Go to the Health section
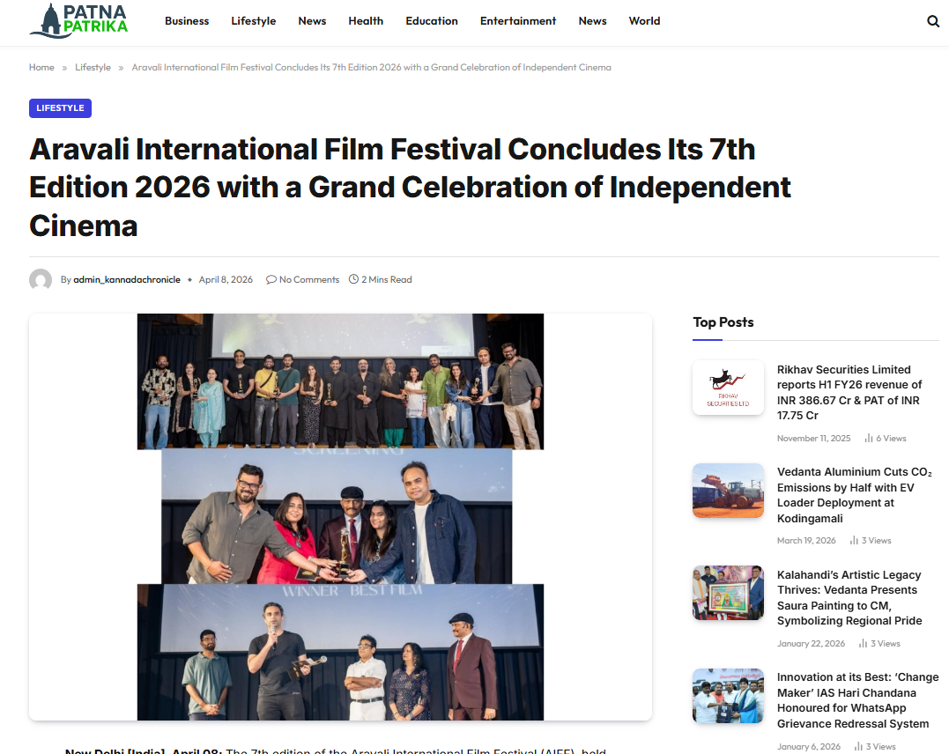This screenshot has width=949, height=754. [366, 21]
